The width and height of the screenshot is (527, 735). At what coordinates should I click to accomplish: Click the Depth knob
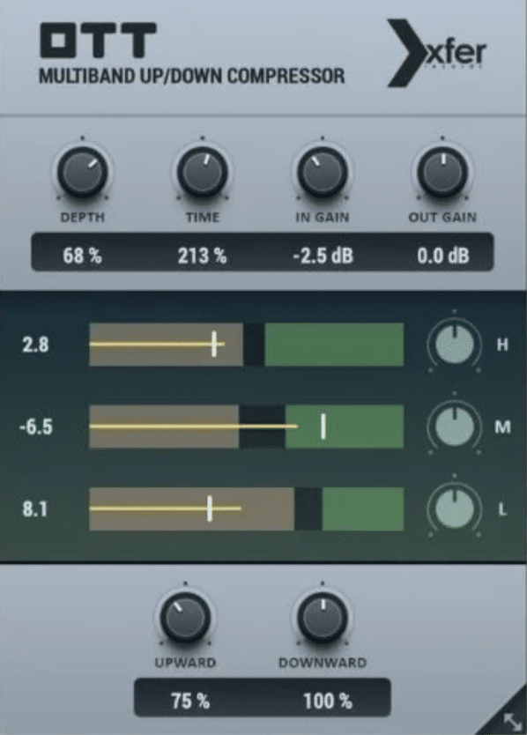pos(83,172)
